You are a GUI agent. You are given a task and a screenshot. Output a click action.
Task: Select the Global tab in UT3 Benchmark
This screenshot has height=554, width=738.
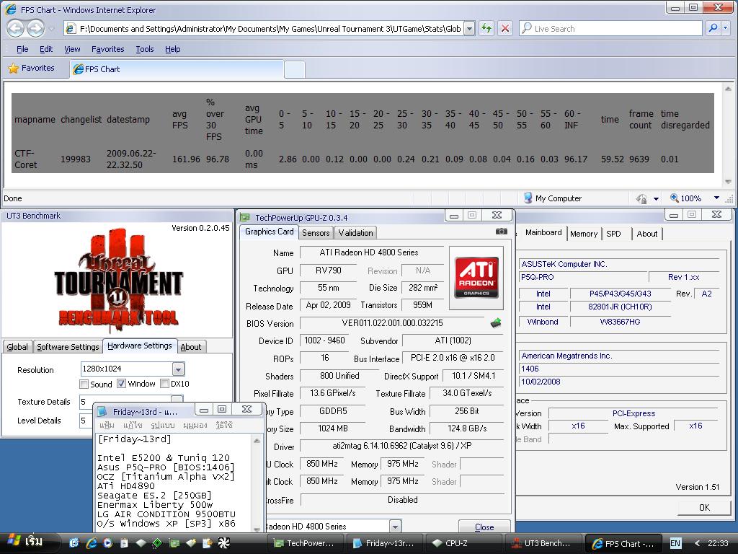tap(17, 347)
